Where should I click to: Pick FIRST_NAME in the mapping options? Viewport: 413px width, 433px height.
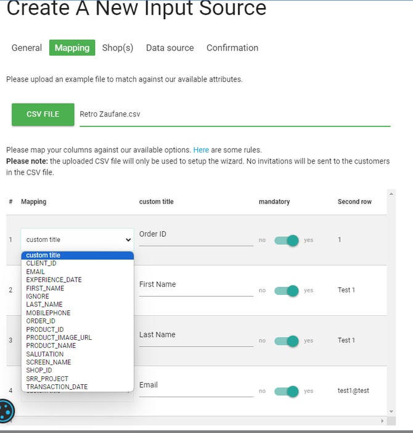tap(45, 288)
